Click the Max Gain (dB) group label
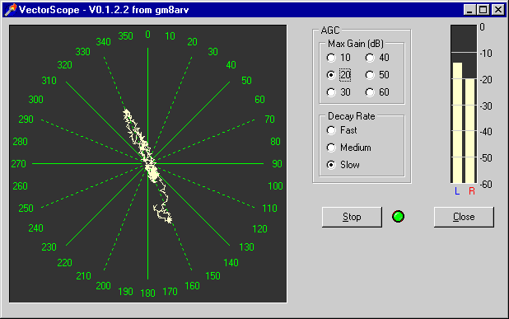 (x=356, y=44)
